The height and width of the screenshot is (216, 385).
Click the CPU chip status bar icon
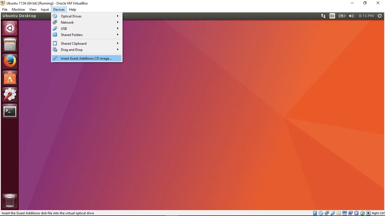(x=357, y=213)
